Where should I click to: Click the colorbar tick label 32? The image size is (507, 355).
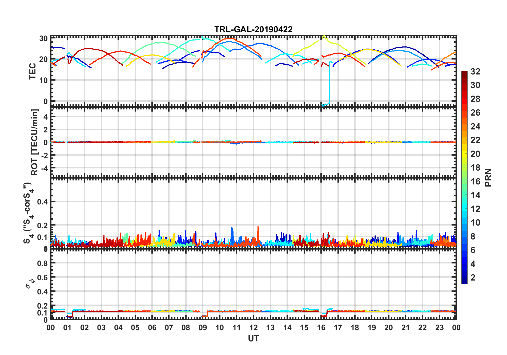point(475,72)
